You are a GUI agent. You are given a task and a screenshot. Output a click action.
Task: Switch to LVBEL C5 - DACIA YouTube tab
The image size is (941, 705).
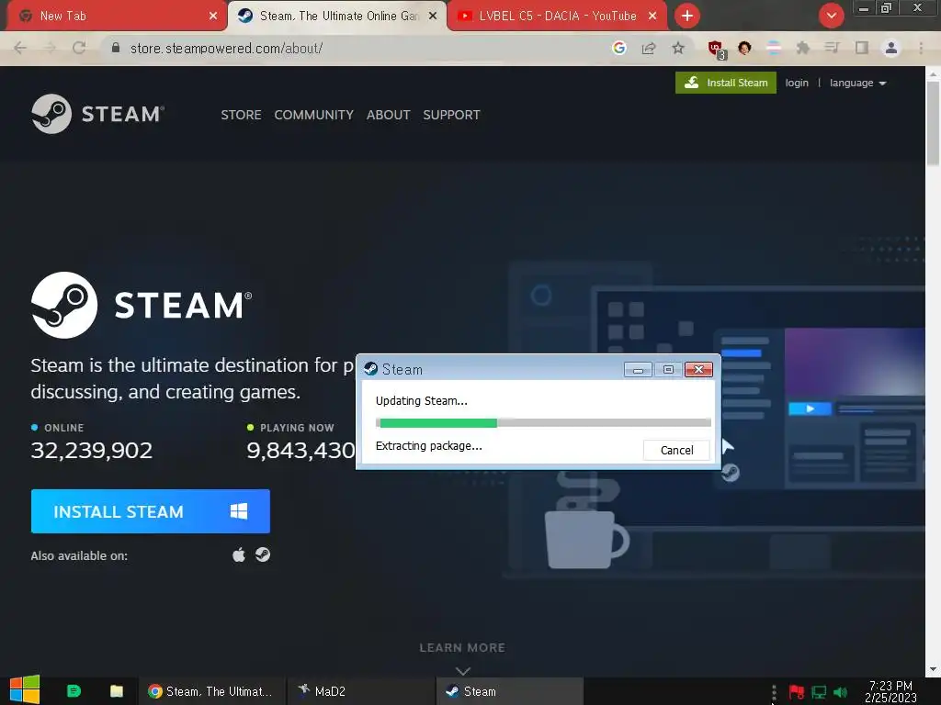(x=556, y=17)
